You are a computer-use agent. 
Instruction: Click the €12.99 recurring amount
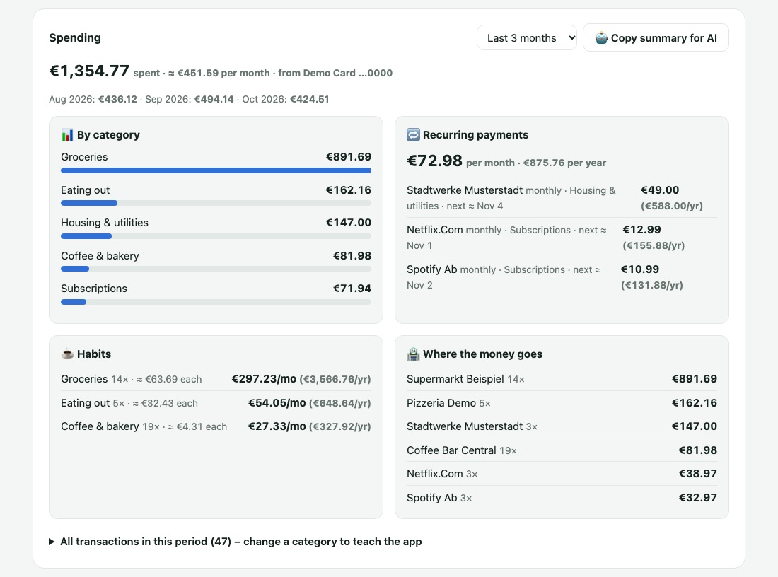(x=641, y=230)
